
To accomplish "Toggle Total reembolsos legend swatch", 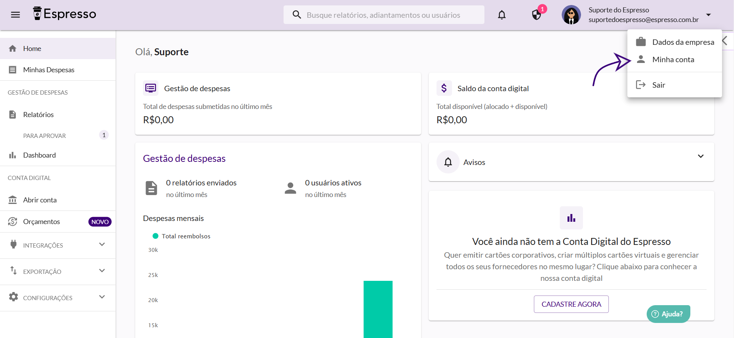I will pos(156,236).
